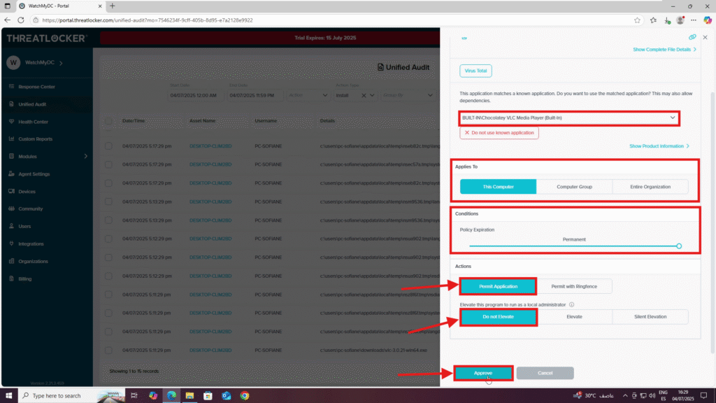
Task: Open browser favorites icon
Action: [654, 20]
